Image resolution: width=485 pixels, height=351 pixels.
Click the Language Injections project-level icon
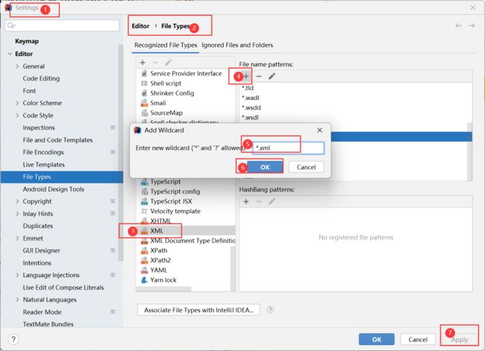pos(113,275)
